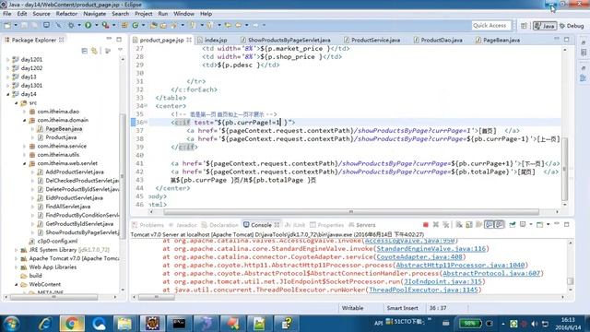Viewport: 590px width, 332px height.
Task: Open Chrome from the taskbar
Action: pos(72,324)
